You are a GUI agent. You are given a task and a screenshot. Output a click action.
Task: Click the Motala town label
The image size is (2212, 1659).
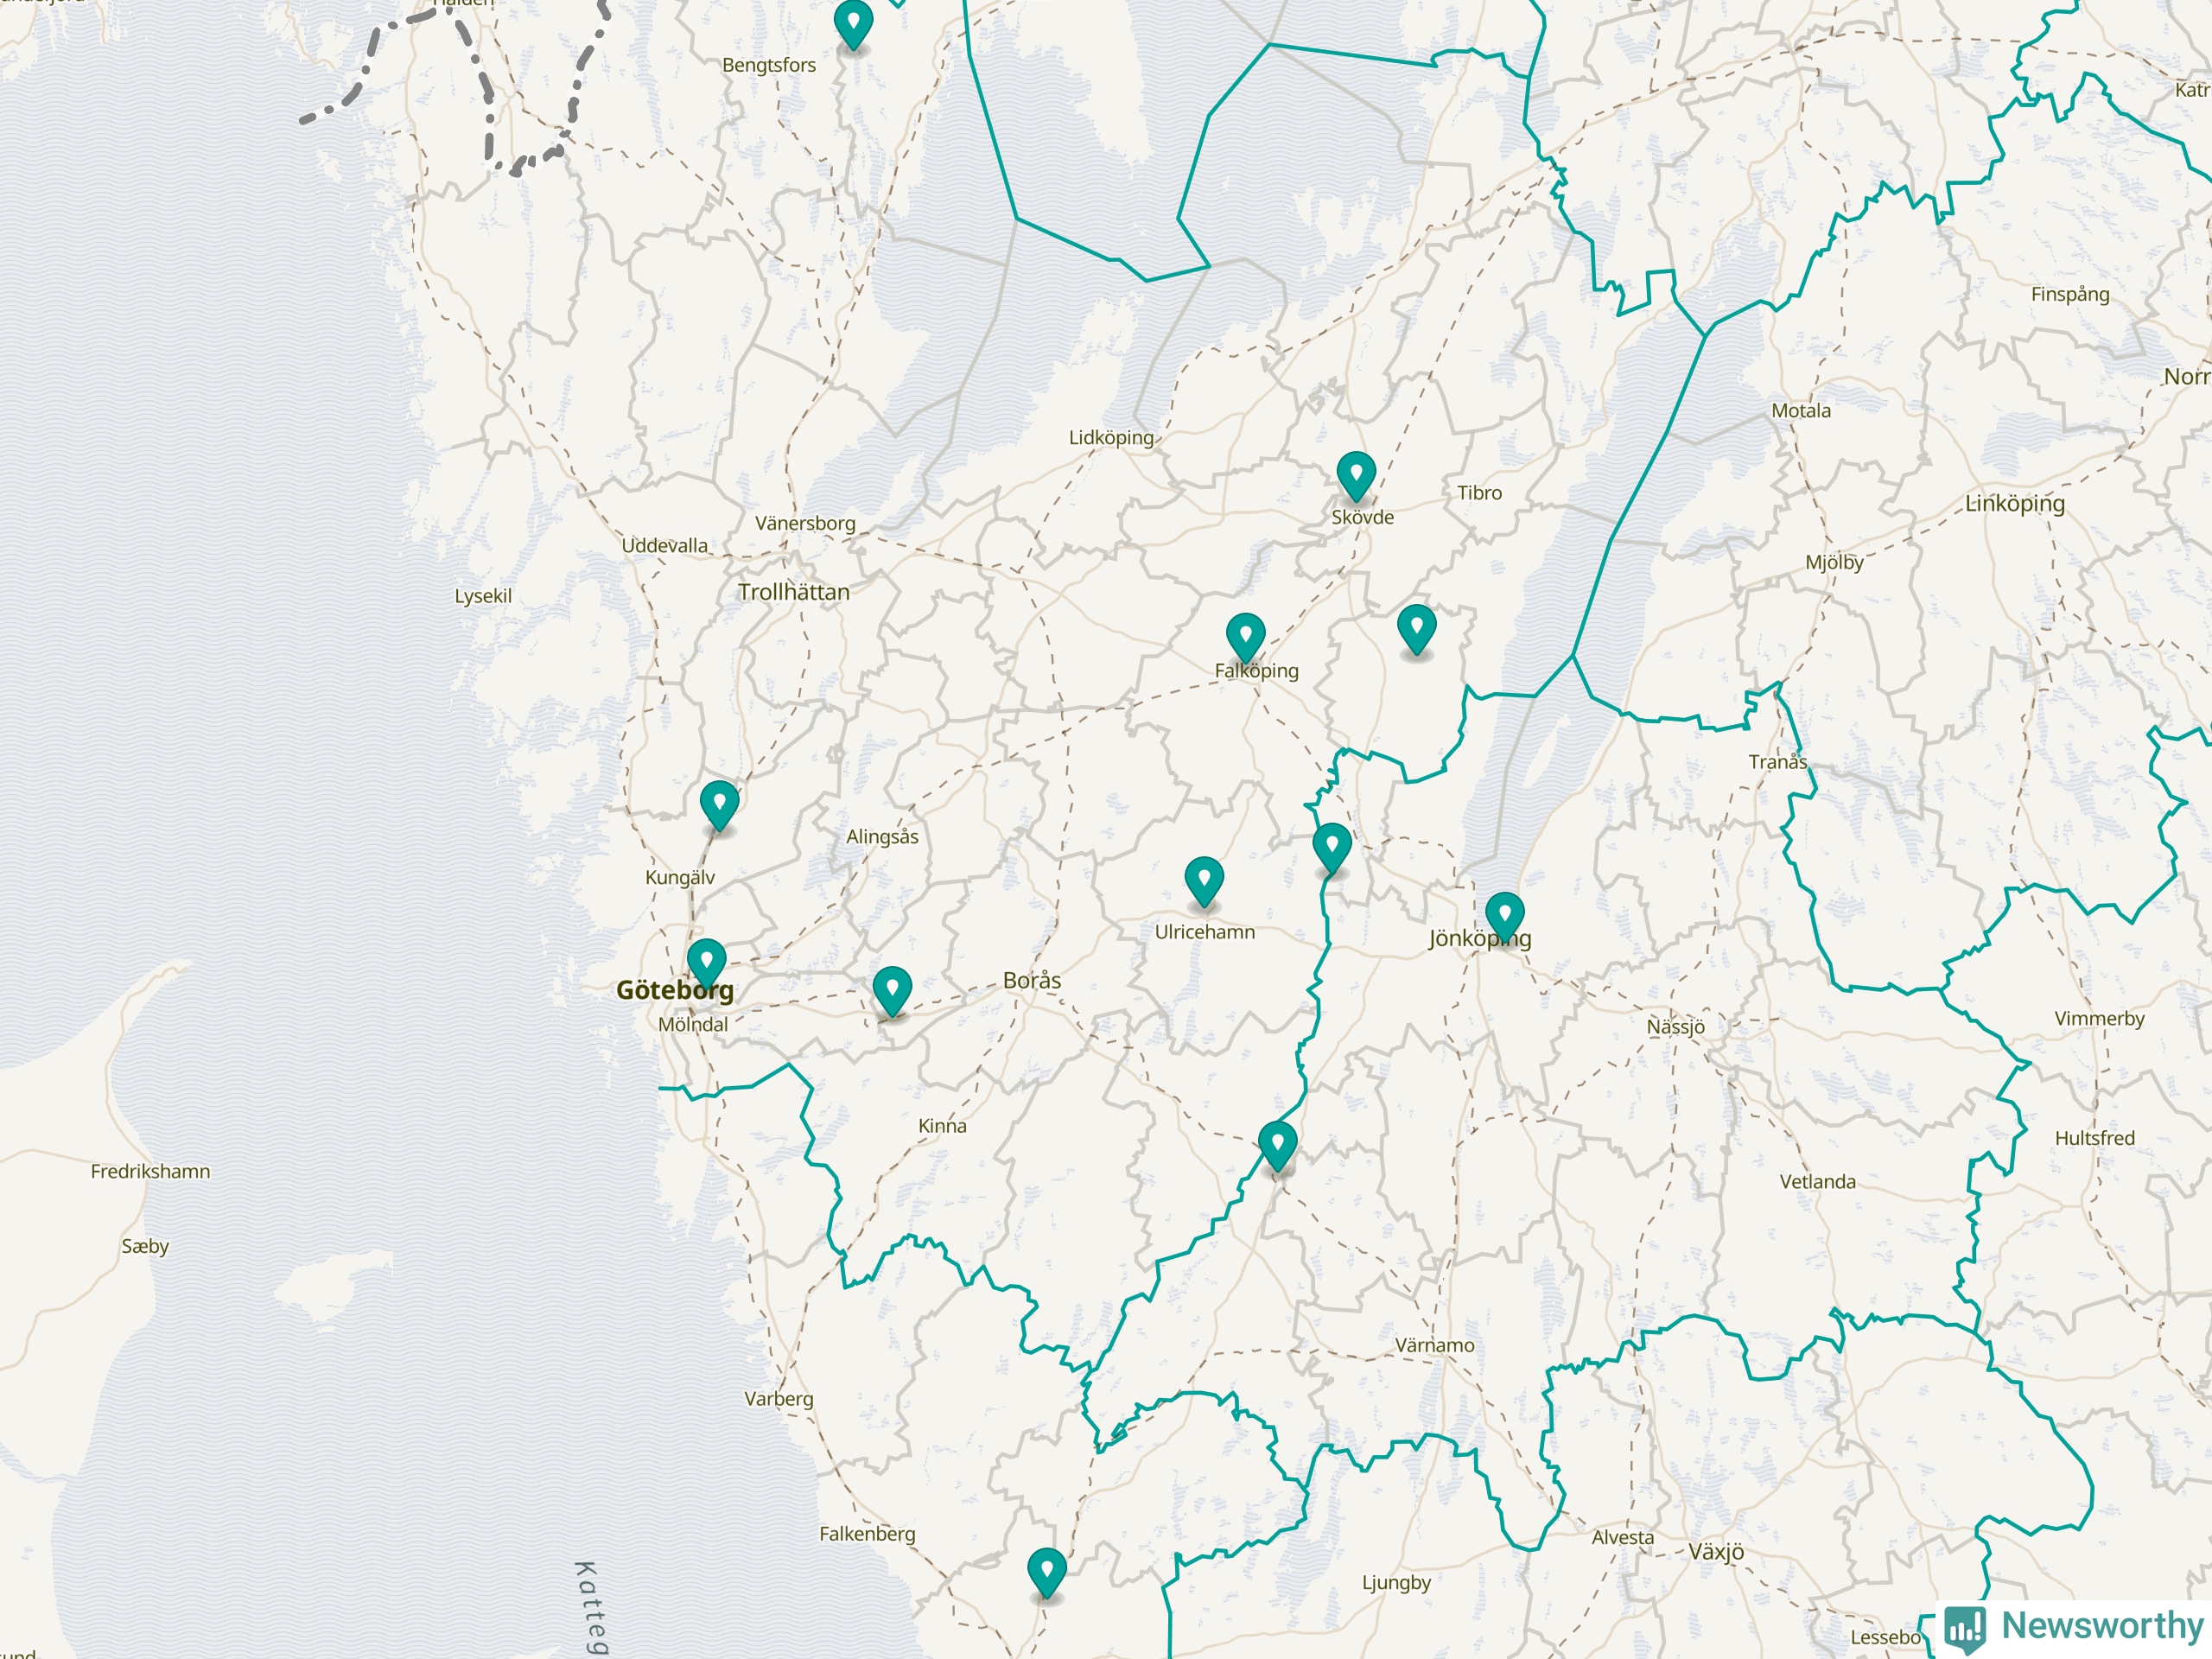1801,411
